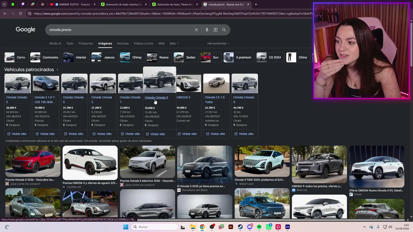Viewport: 413px width, 232px height.
Task: Open the Motor1.com Omoda 5 TGDI image
Action: coord(262,161)
